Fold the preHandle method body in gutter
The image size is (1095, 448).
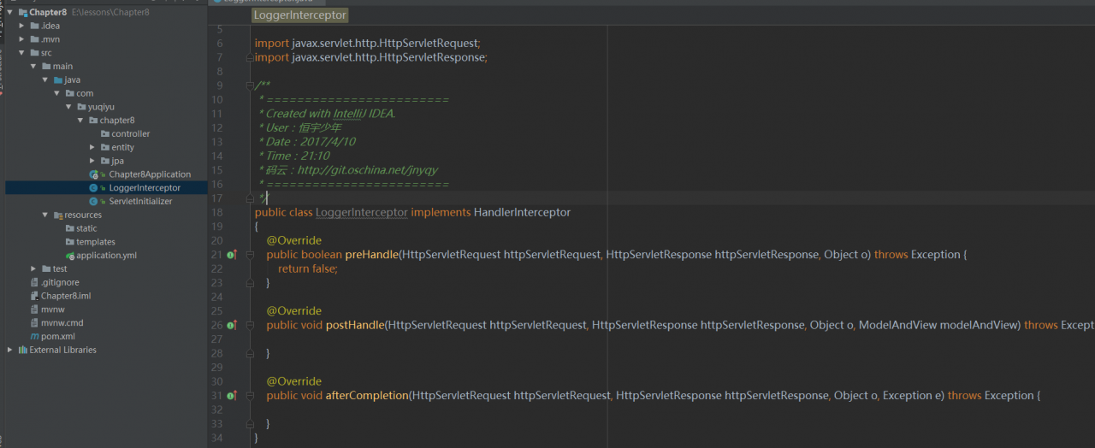click(249, 255)
